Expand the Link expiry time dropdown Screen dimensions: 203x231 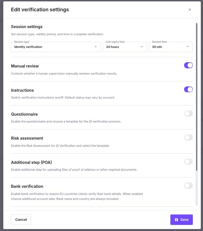click(122, 47)
